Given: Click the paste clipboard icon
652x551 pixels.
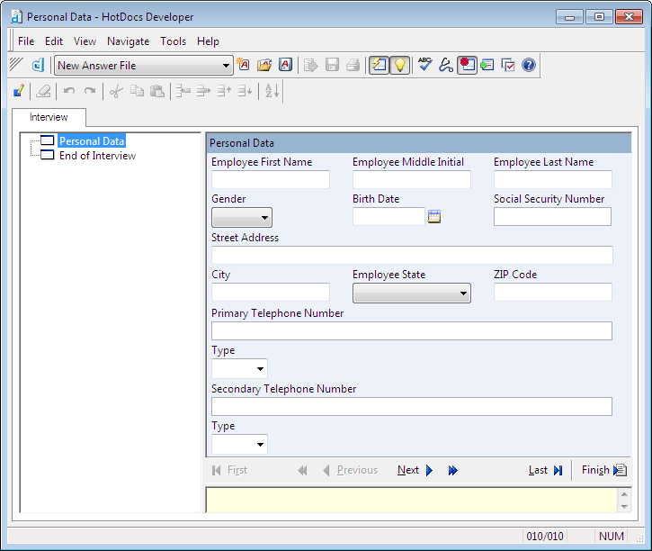Looking at the screenshot, I should (x=157, y=91).
